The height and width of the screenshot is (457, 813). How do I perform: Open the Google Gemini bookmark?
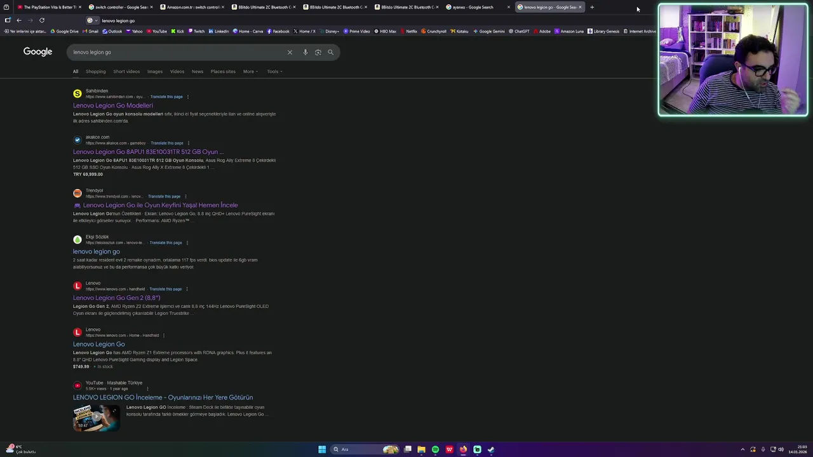[489, 31]
